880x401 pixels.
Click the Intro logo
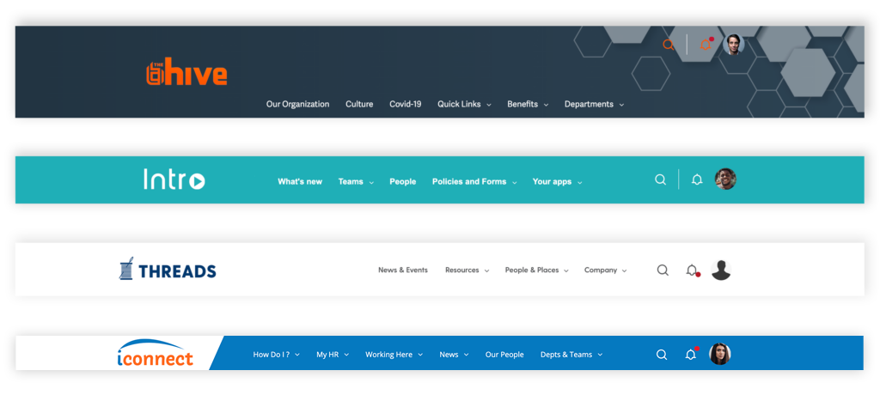(174, 179)
